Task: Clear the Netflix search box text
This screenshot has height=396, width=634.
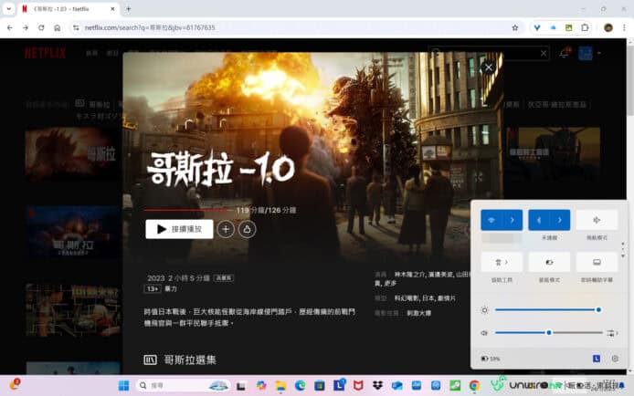Action: pyautogui.click(x=544, y=53)
